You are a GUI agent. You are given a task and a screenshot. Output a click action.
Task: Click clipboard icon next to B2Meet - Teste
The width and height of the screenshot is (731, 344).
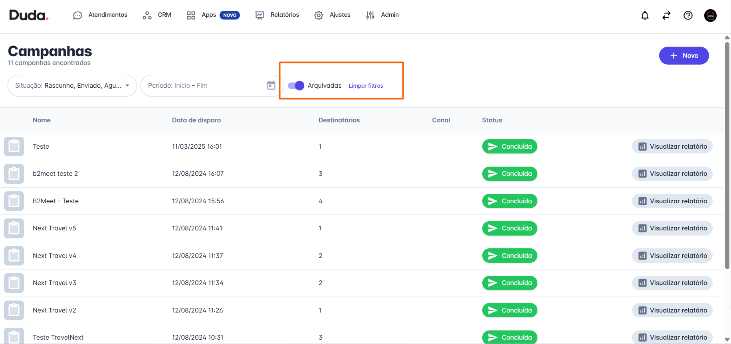pos(14,201)
